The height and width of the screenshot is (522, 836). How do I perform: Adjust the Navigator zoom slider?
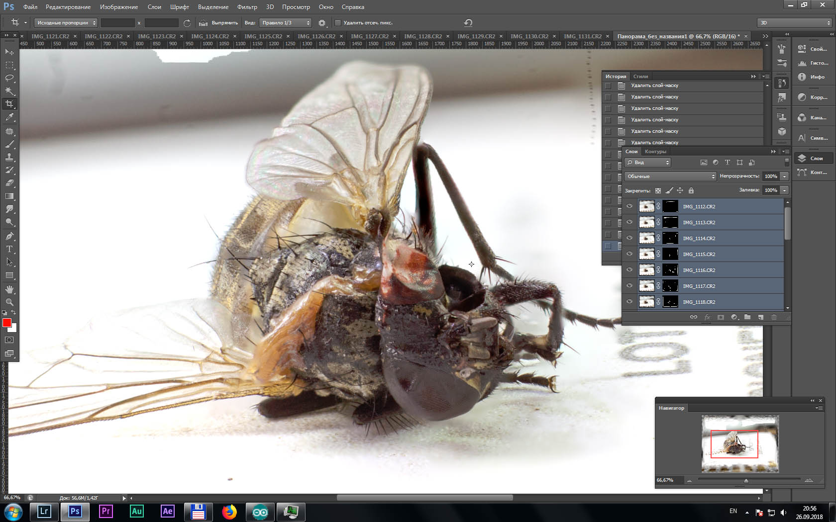[746, 480]
